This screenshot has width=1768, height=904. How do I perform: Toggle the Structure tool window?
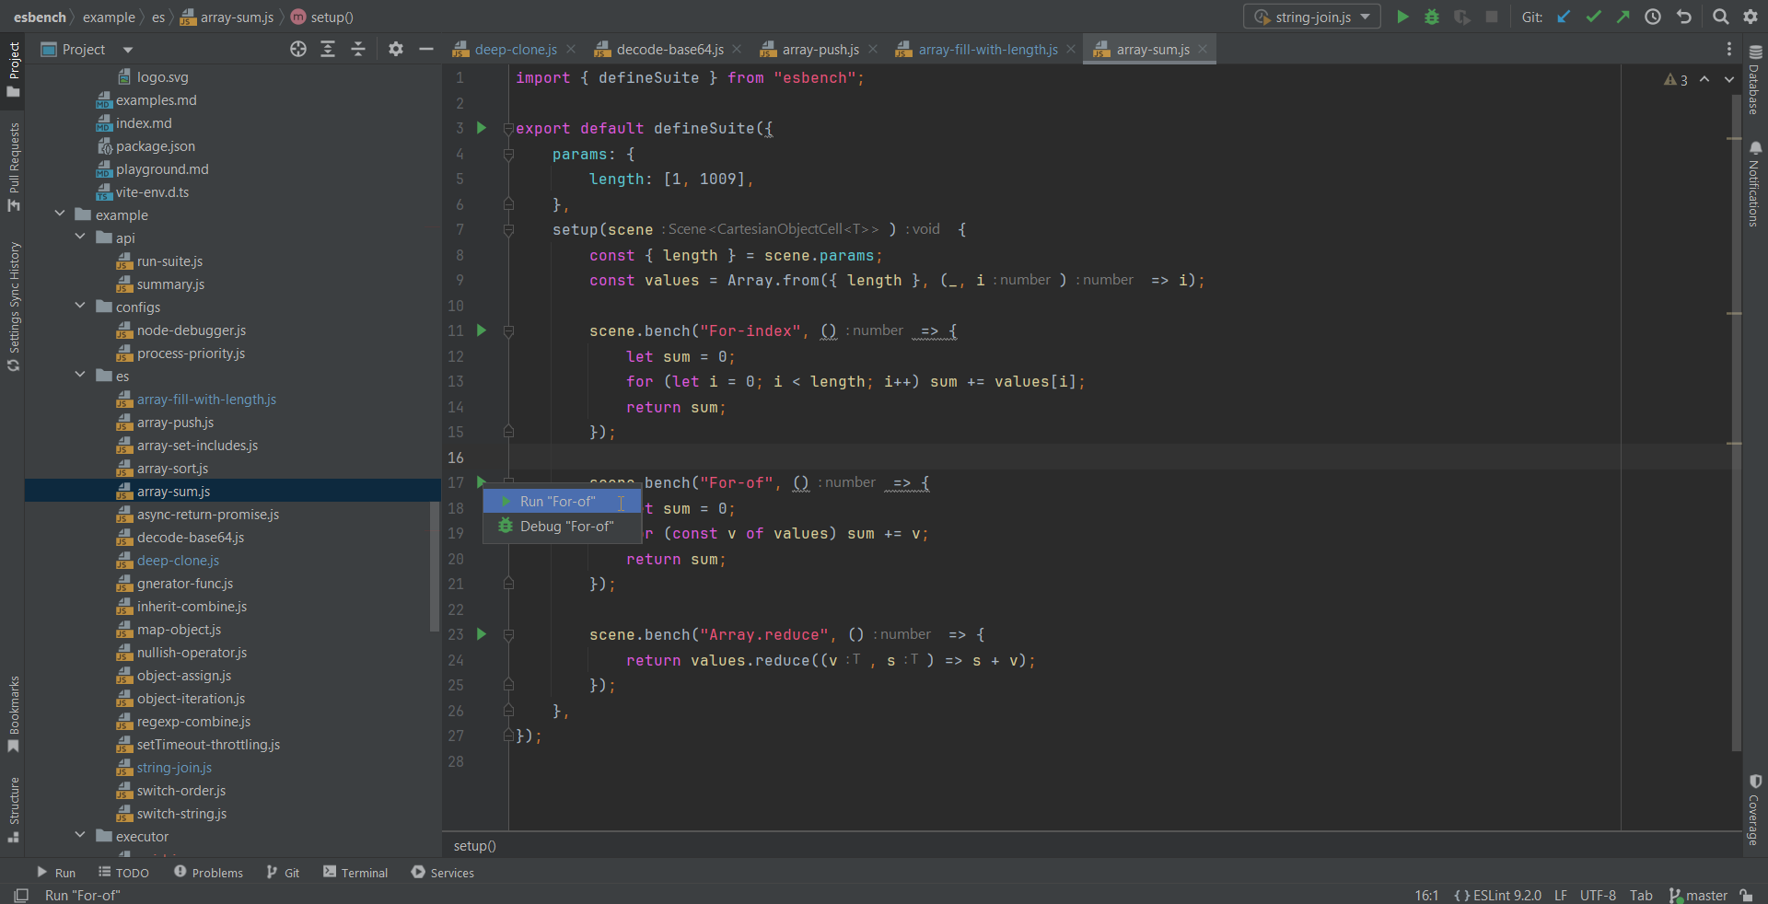click(14, 808)
